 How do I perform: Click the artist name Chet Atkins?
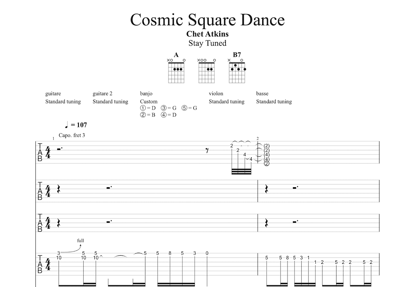207,34
